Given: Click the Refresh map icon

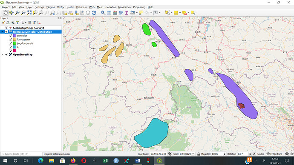Looking at the screenshot, I should [94, 13].
